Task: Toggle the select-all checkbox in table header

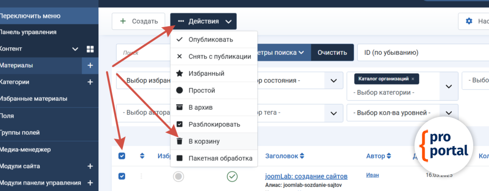Action: (122, 156)
